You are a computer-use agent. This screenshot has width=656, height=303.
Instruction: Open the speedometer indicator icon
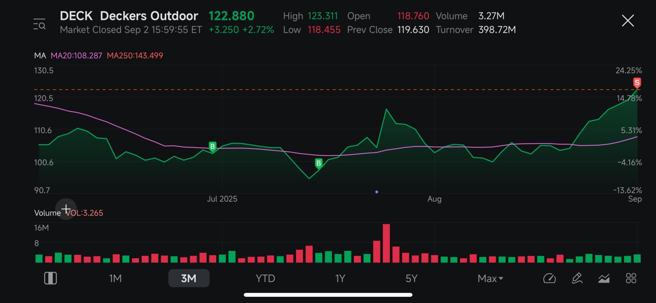549,278
